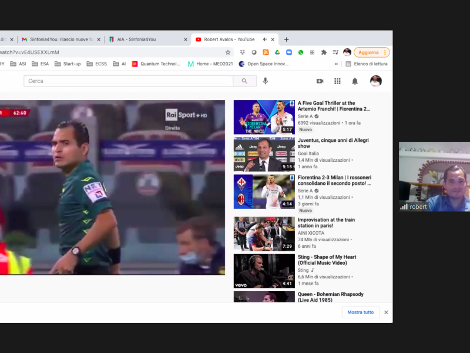The height and width of the screenshot is (353, 470).
Task: Open the Allegri show video thumbnail
Action: click(x=264, y=154)
